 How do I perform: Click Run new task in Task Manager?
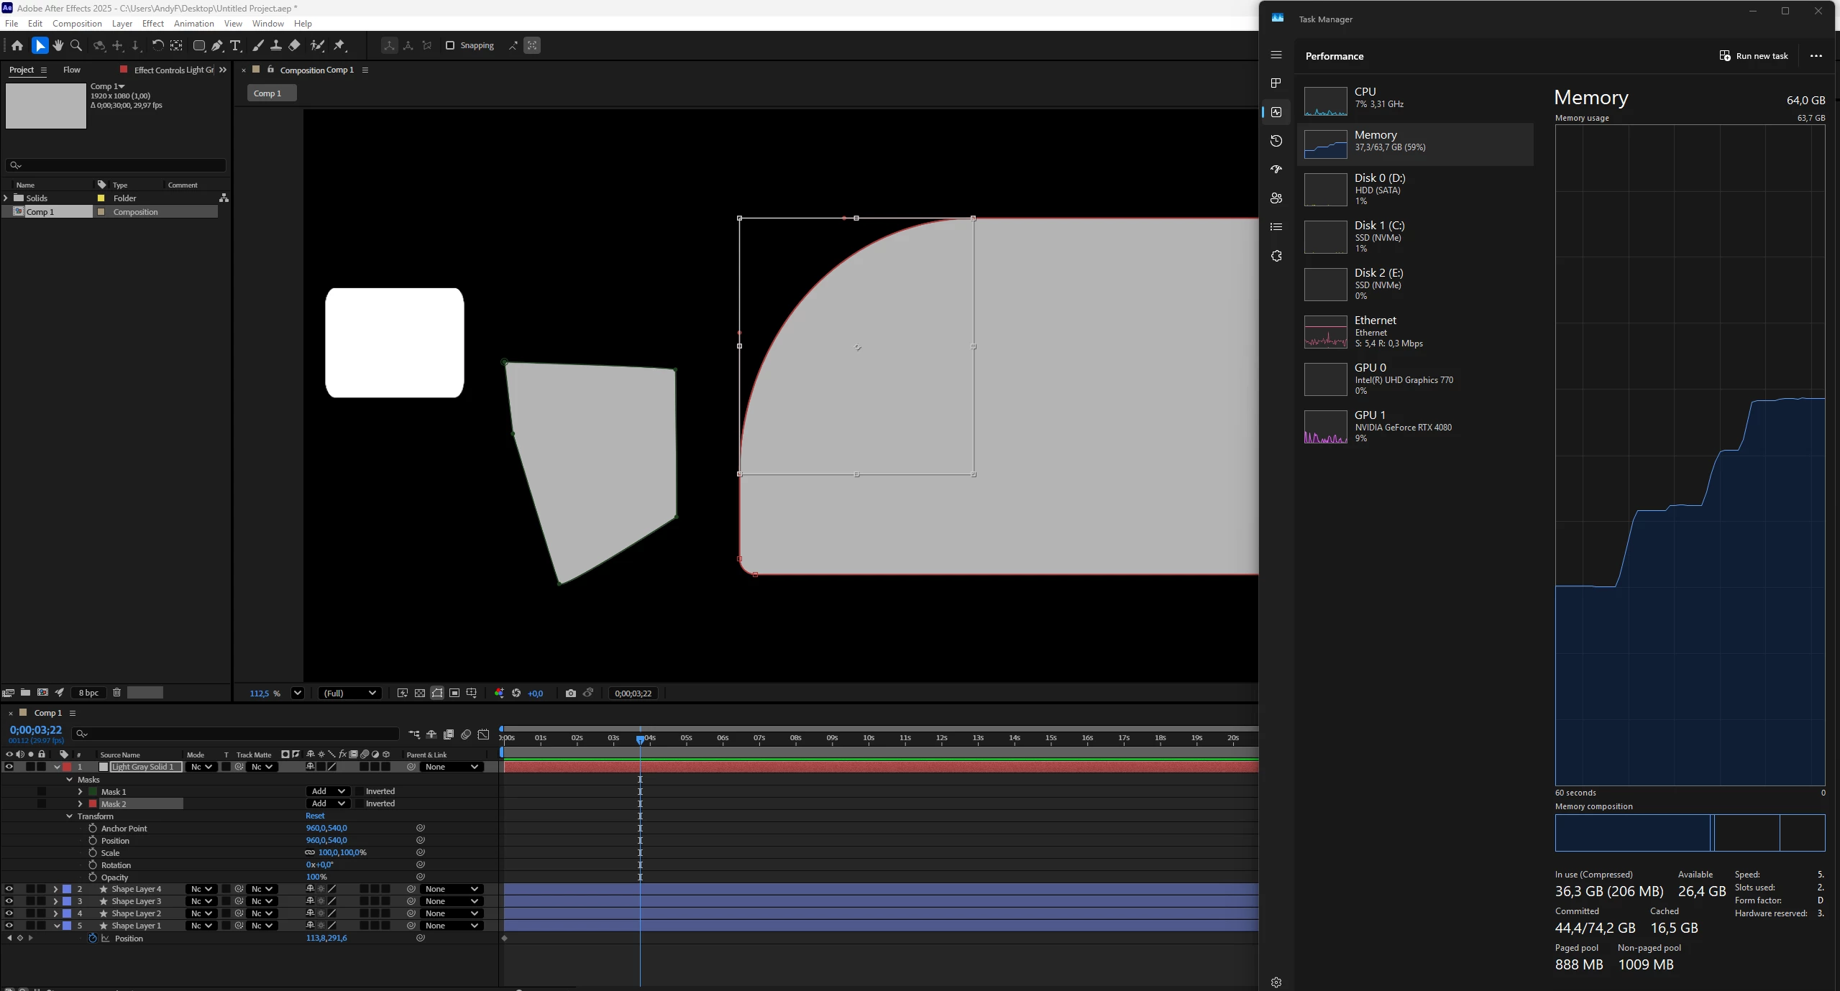pos(1754,56)
